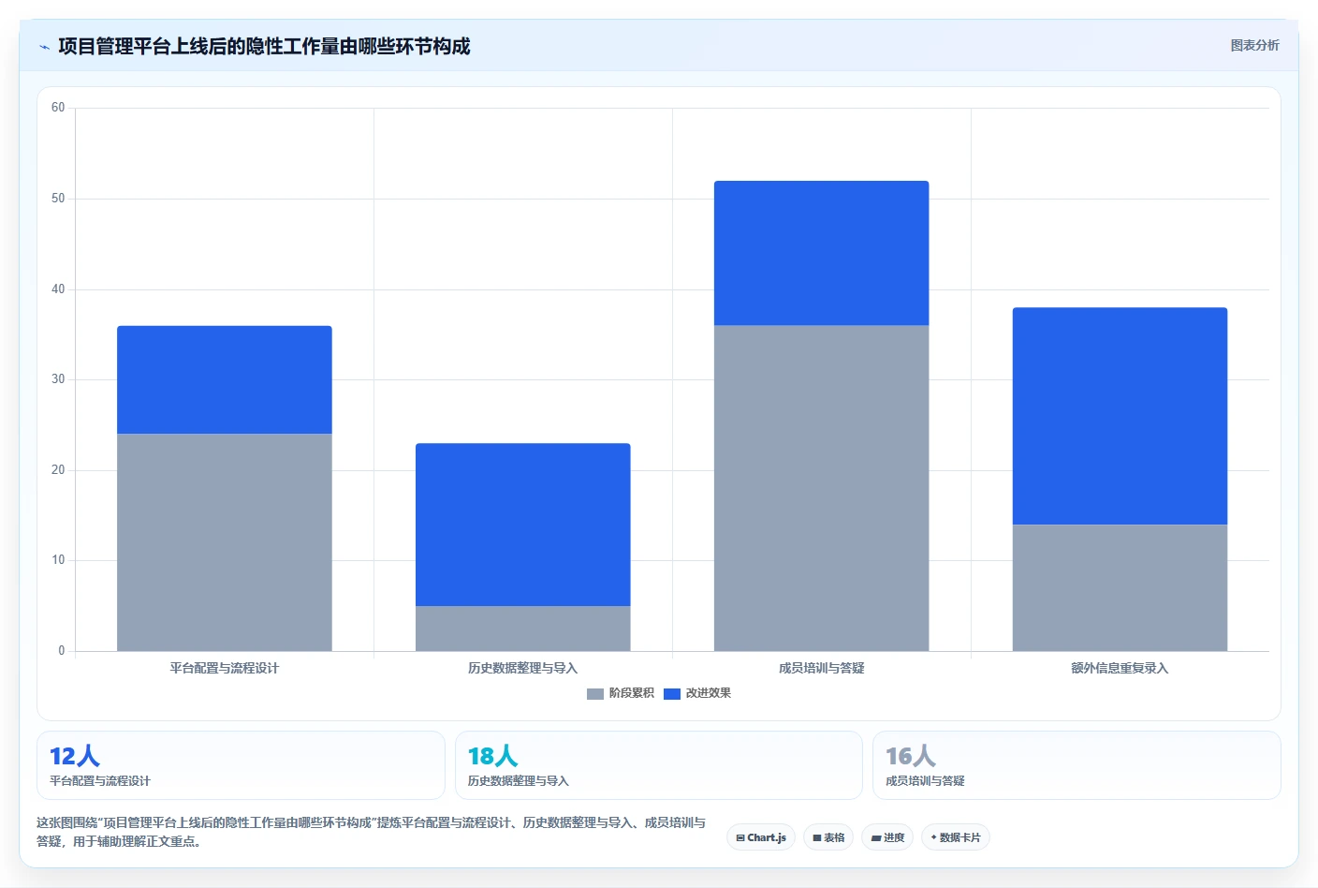
Task: Click the y-axis value 40
Action: click(58, 289)
